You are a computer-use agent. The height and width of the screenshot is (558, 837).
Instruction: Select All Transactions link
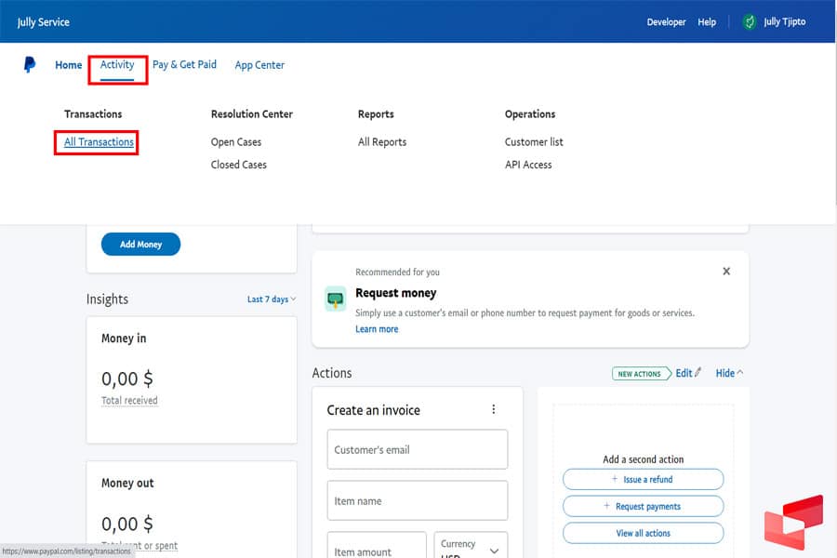coord(99,142)
